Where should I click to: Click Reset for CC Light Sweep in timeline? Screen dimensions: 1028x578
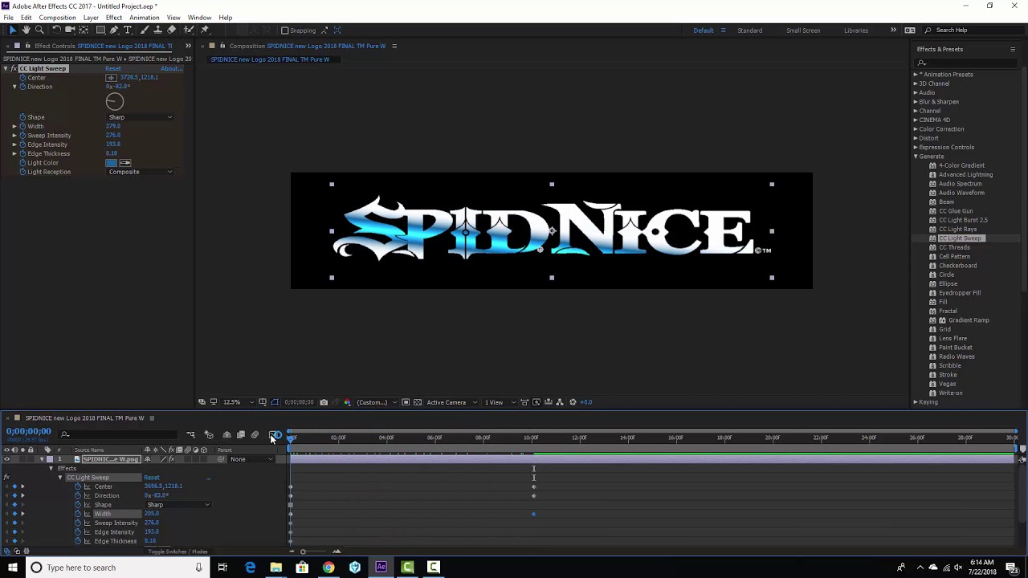click(x=152, y=478)
